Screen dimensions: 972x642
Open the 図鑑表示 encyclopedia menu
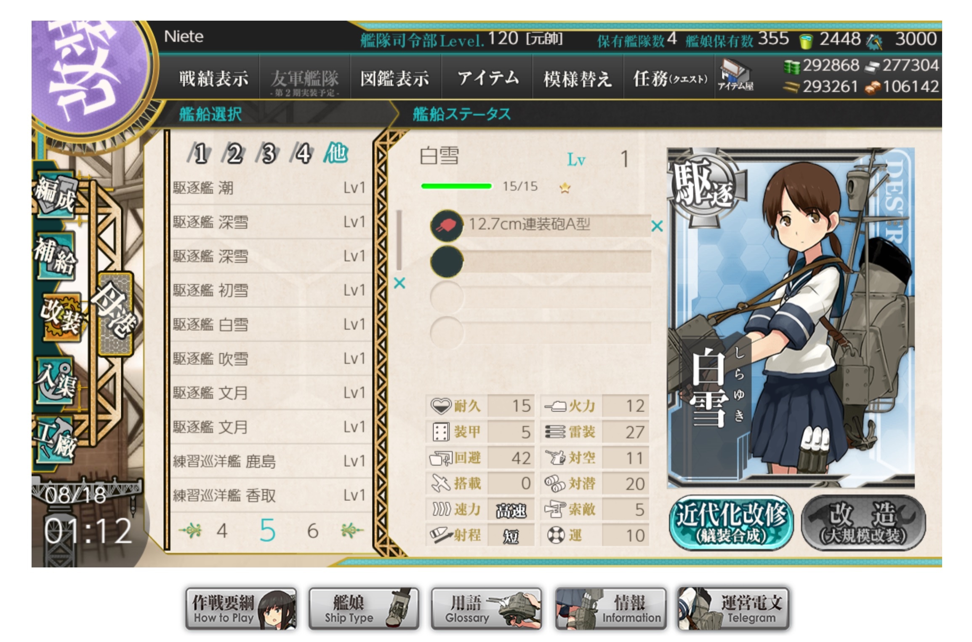394,79
